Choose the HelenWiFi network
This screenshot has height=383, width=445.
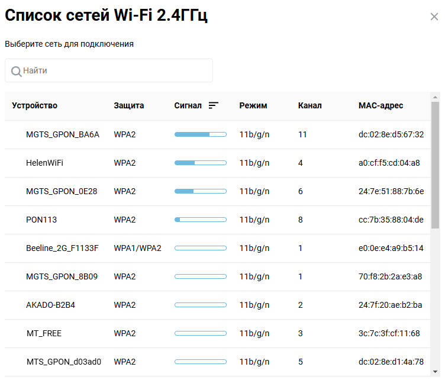tap(44, 163)
